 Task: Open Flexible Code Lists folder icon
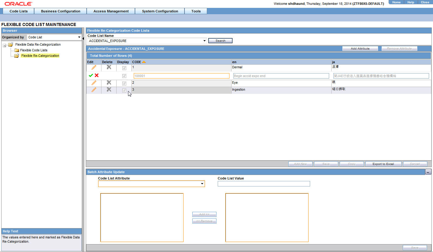point(17,50)
